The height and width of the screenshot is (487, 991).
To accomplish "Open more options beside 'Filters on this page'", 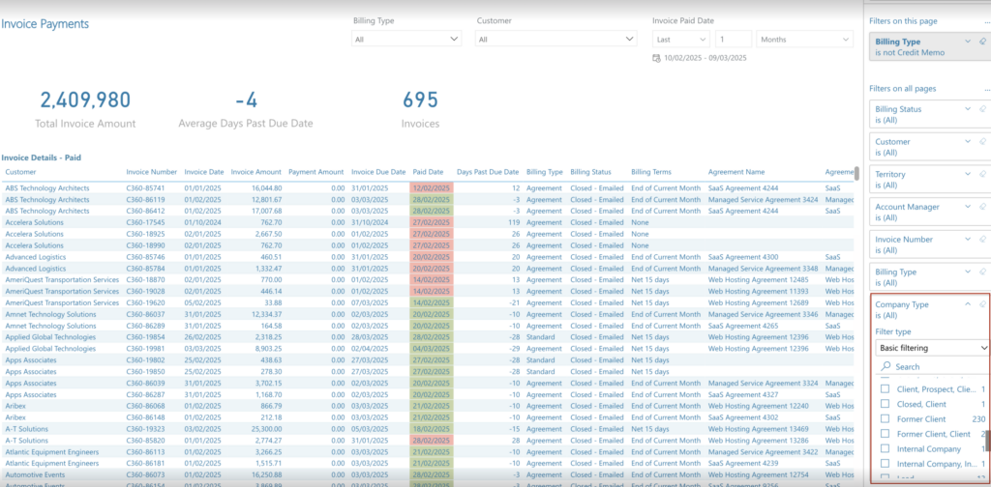I will (986, 21).
